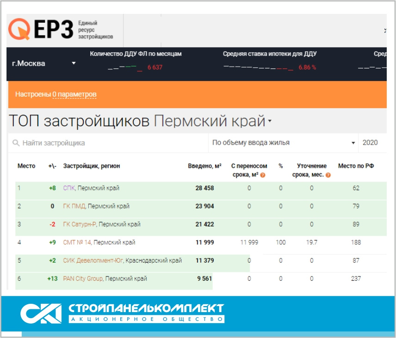Open СИК Девелопмент-Юг developer page
The width and height of the screenshot is (396, 338).
pyautogui.click(x=93, y=260)
